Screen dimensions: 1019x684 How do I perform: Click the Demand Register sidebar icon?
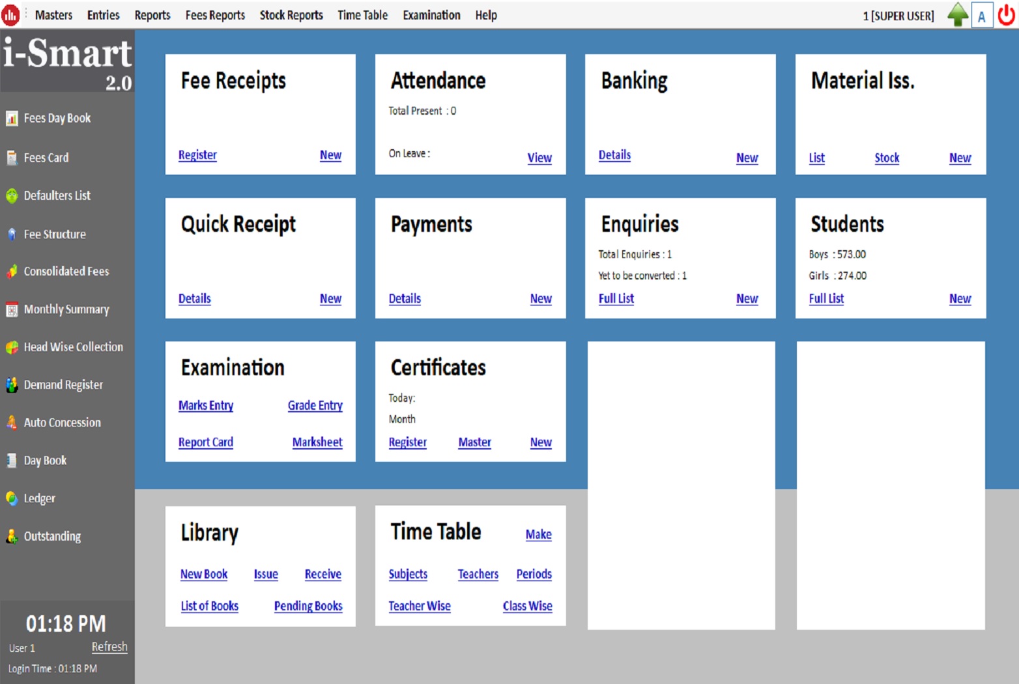pos(12,385)
